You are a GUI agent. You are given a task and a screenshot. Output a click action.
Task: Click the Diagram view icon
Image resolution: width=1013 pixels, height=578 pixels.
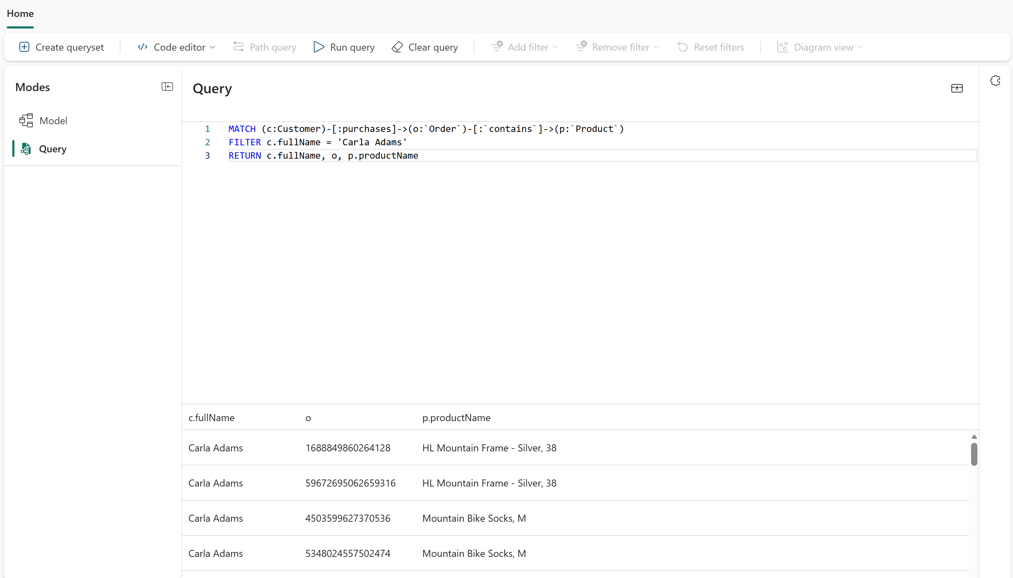coord(783,47)
